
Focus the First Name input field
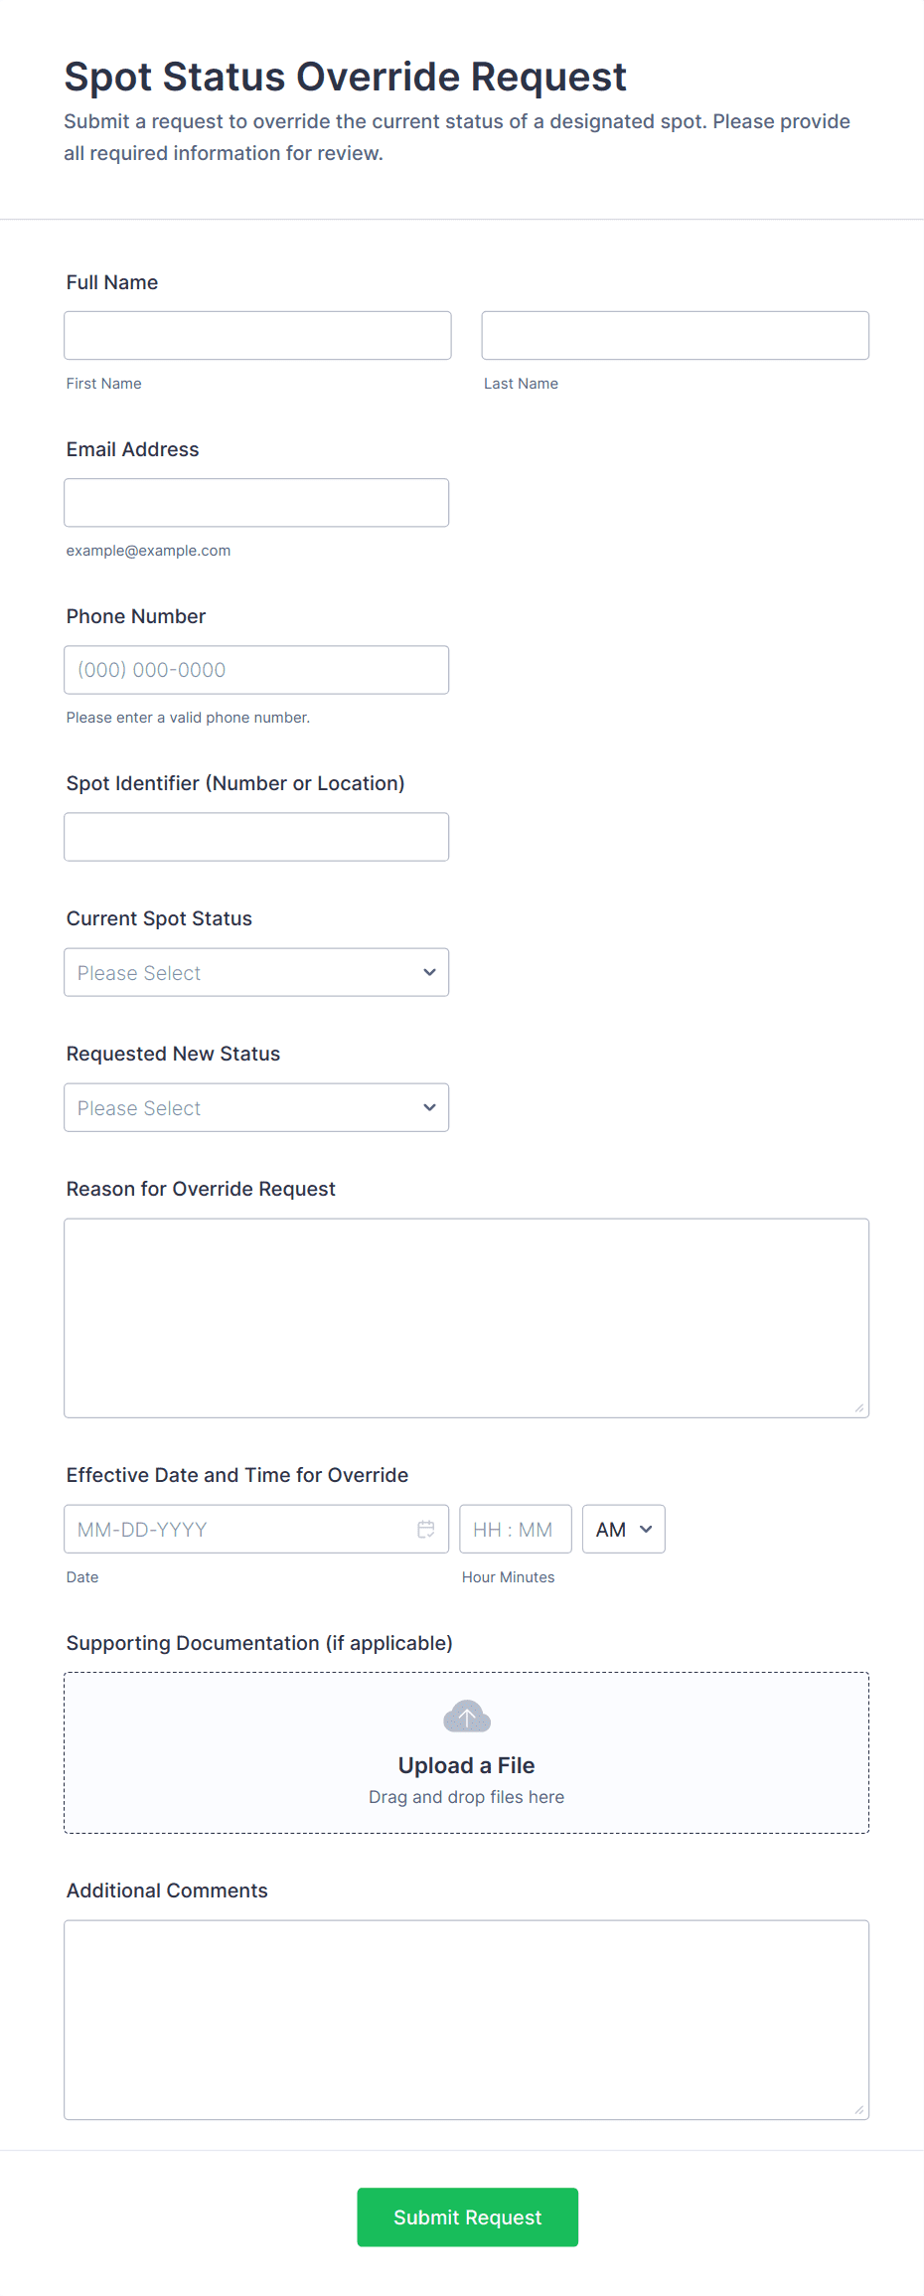coord(257,336)
